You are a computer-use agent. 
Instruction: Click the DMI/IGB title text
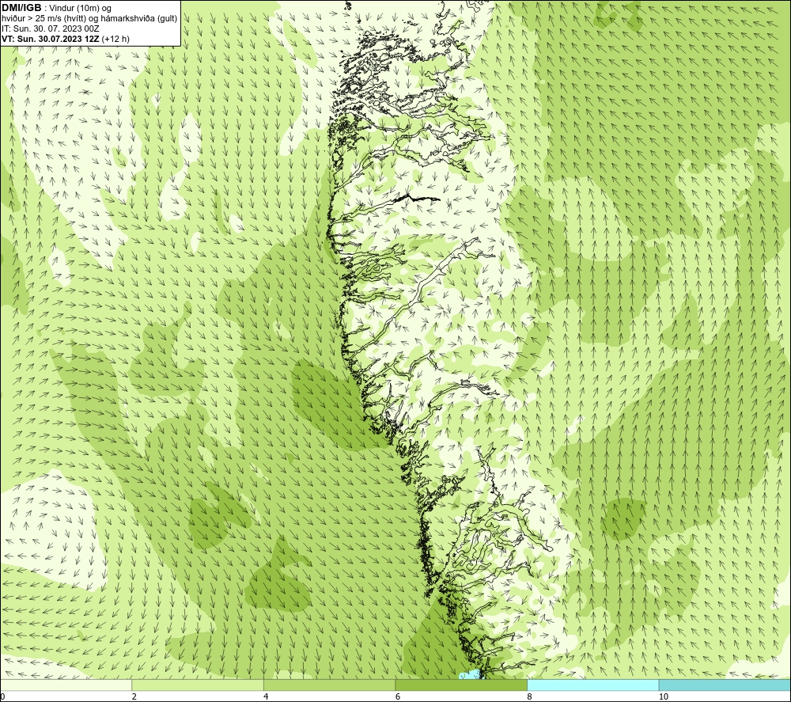point(21,8)
